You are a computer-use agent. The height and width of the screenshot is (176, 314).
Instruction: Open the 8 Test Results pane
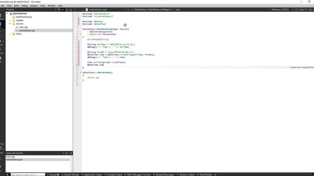tap(205, 175)
